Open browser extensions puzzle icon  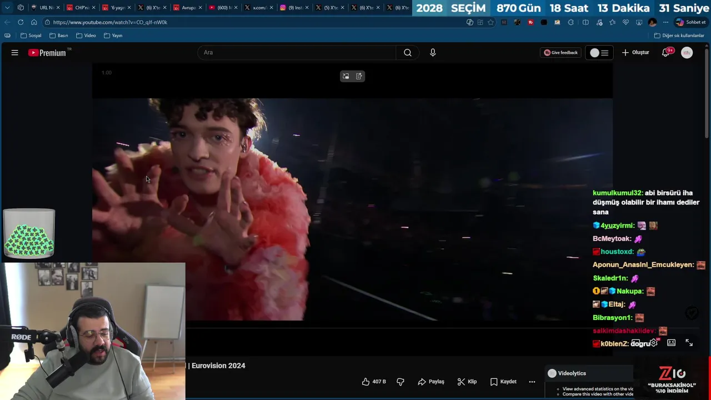coord(571,22)
